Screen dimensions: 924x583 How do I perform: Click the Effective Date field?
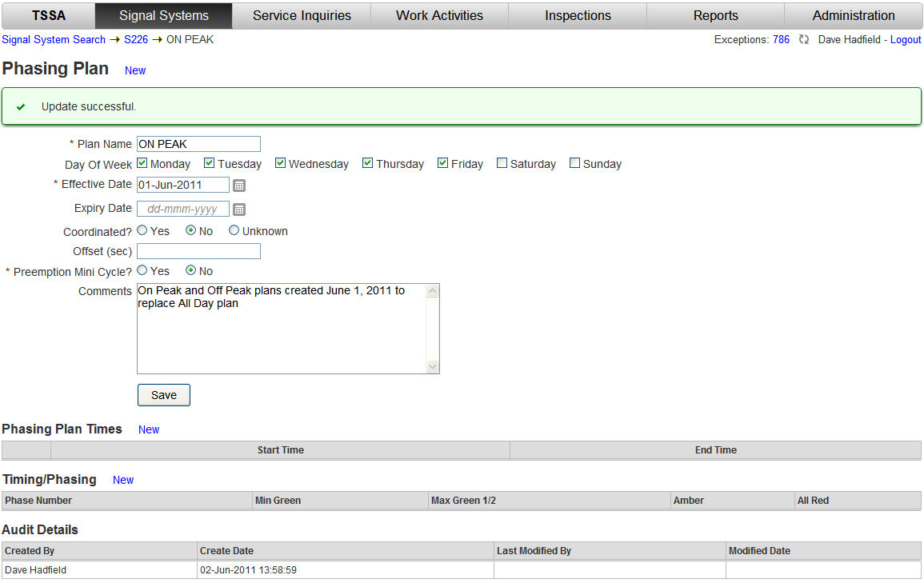183,185
